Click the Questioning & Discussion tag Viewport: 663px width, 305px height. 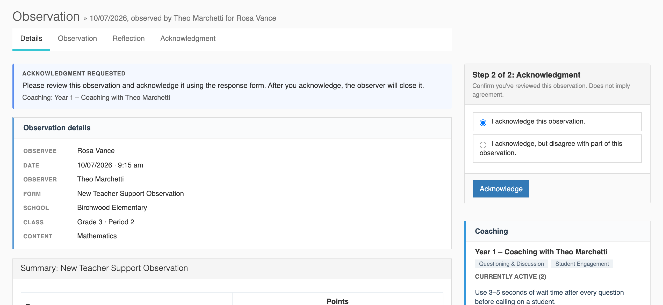(511, 264)
